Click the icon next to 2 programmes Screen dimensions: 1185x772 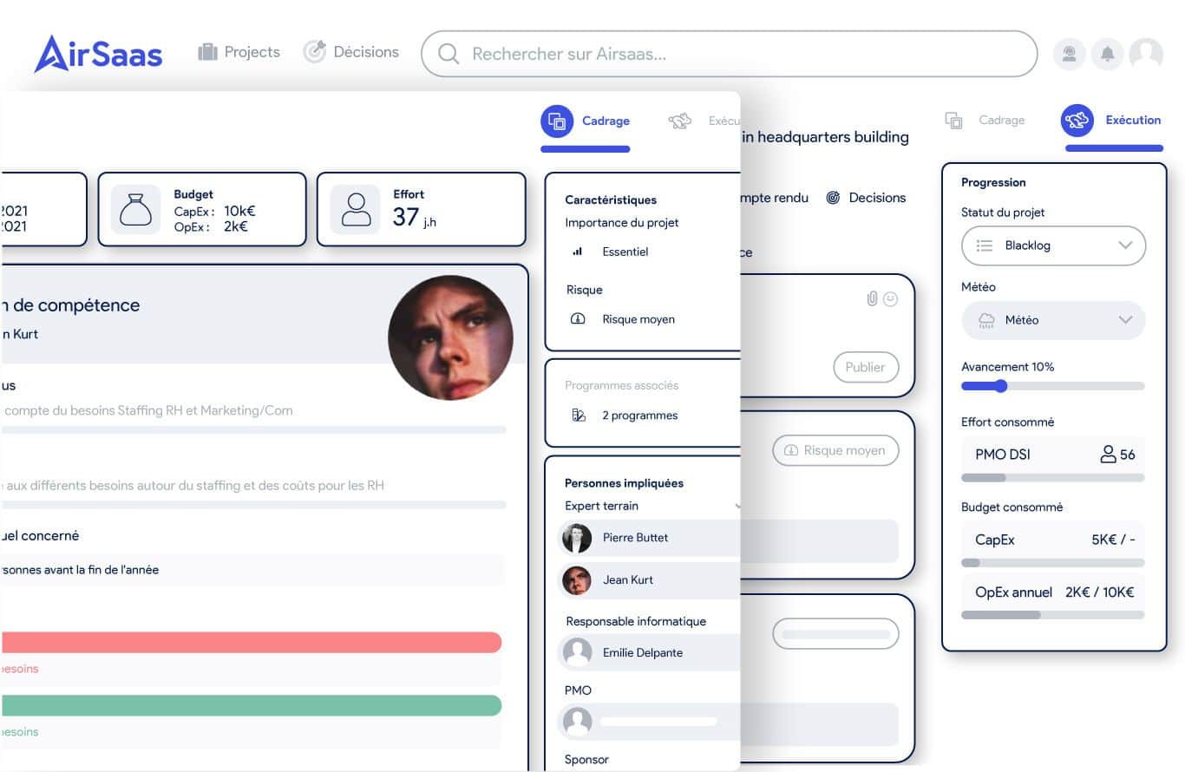[579, 415]
